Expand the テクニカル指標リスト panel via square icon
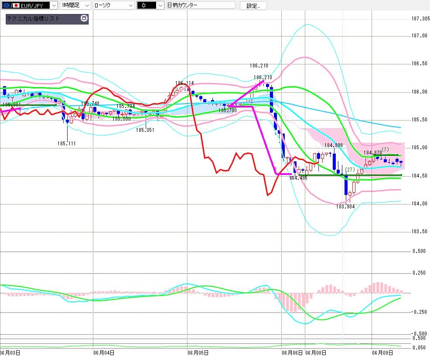The height and width of the screenshot is (356, 430). [84, 18]
